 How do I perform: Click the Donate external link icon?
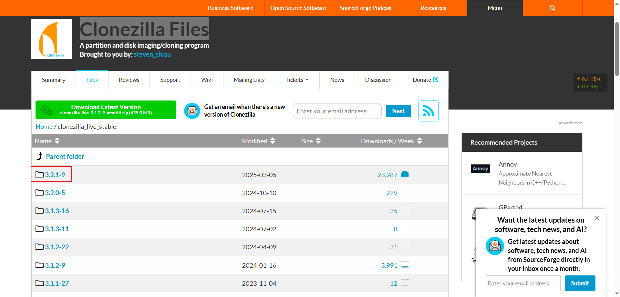(436, 79)
